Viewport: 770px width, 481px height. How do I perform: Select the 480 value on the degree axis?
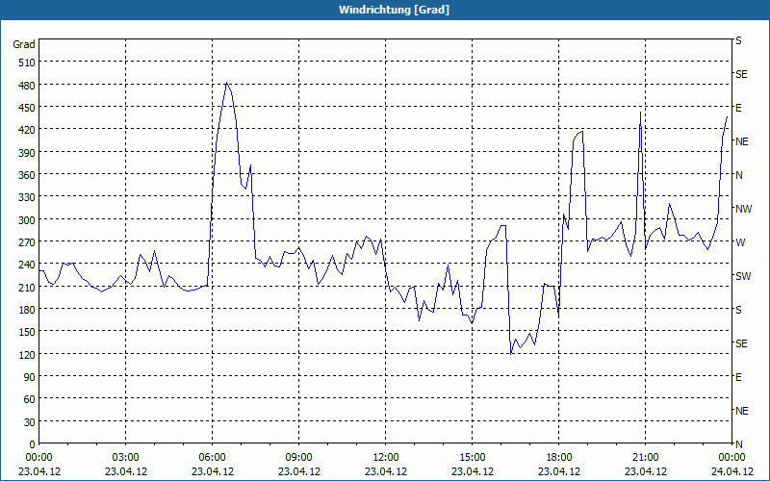(27, 86)
